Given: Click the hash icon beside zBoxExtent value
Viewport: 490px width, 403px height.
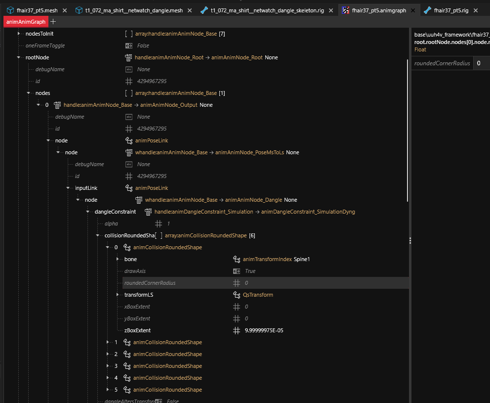Looking at the screenshot, I should tap(237, 330).
